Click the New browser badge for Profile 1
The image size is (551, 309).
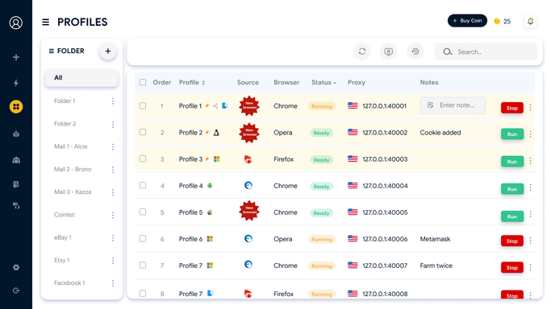click(x=249, y=105)
